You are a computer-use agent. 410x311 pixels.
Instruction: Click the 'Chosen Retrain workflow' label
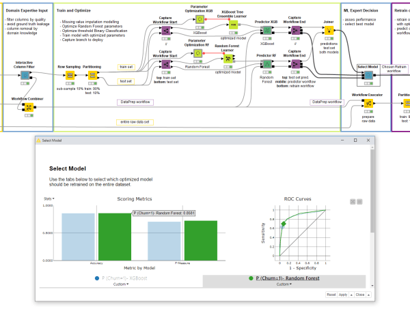point(394,69)
